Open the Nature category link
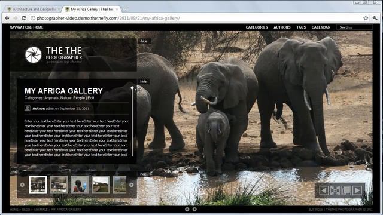This screenshot has width=383, height=215. (x=66, y=98)
